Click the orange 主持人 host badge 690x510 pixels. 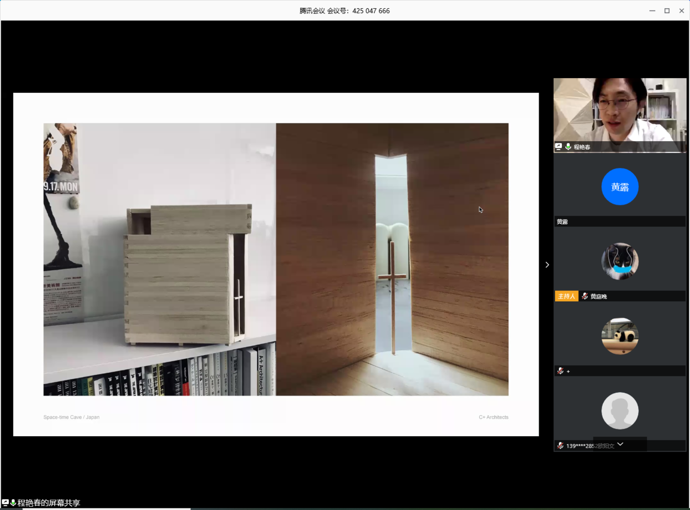tap(566, 296)
